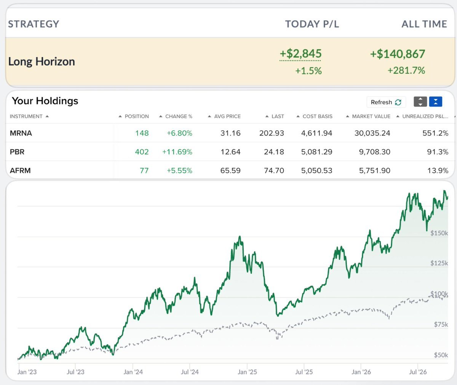Click the $150k chart axis label
Viewport: 457px width, 385px height.
pyautogui.click(x=439, y=233)
